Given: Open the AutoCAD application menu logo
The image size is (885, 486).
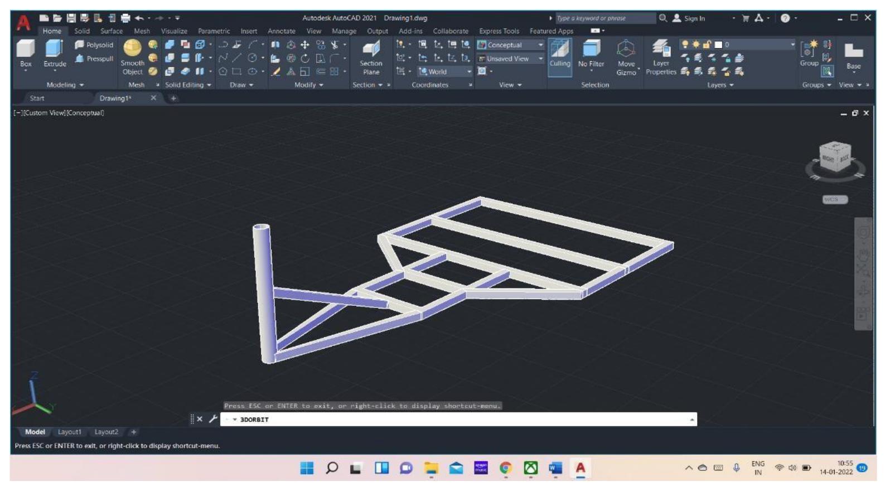Looking at the screenshot, I should click(23, 22).
